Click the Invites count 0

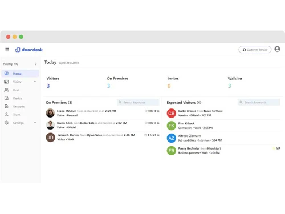(x=169, y=86)
